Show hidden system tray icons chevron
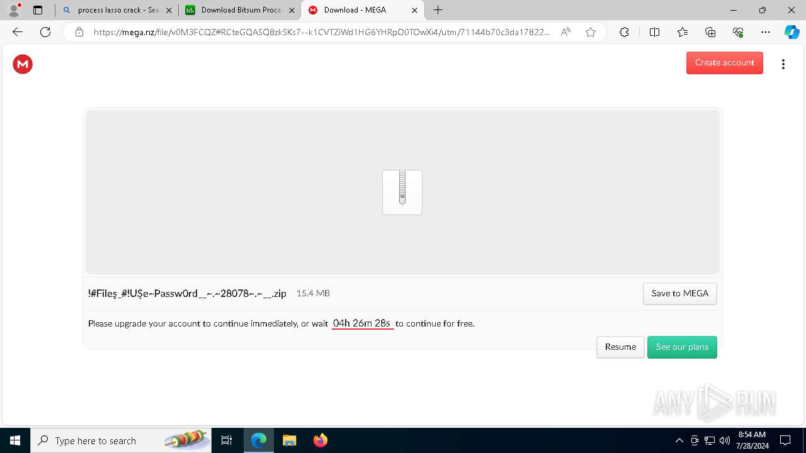 (x=679, y=440)
